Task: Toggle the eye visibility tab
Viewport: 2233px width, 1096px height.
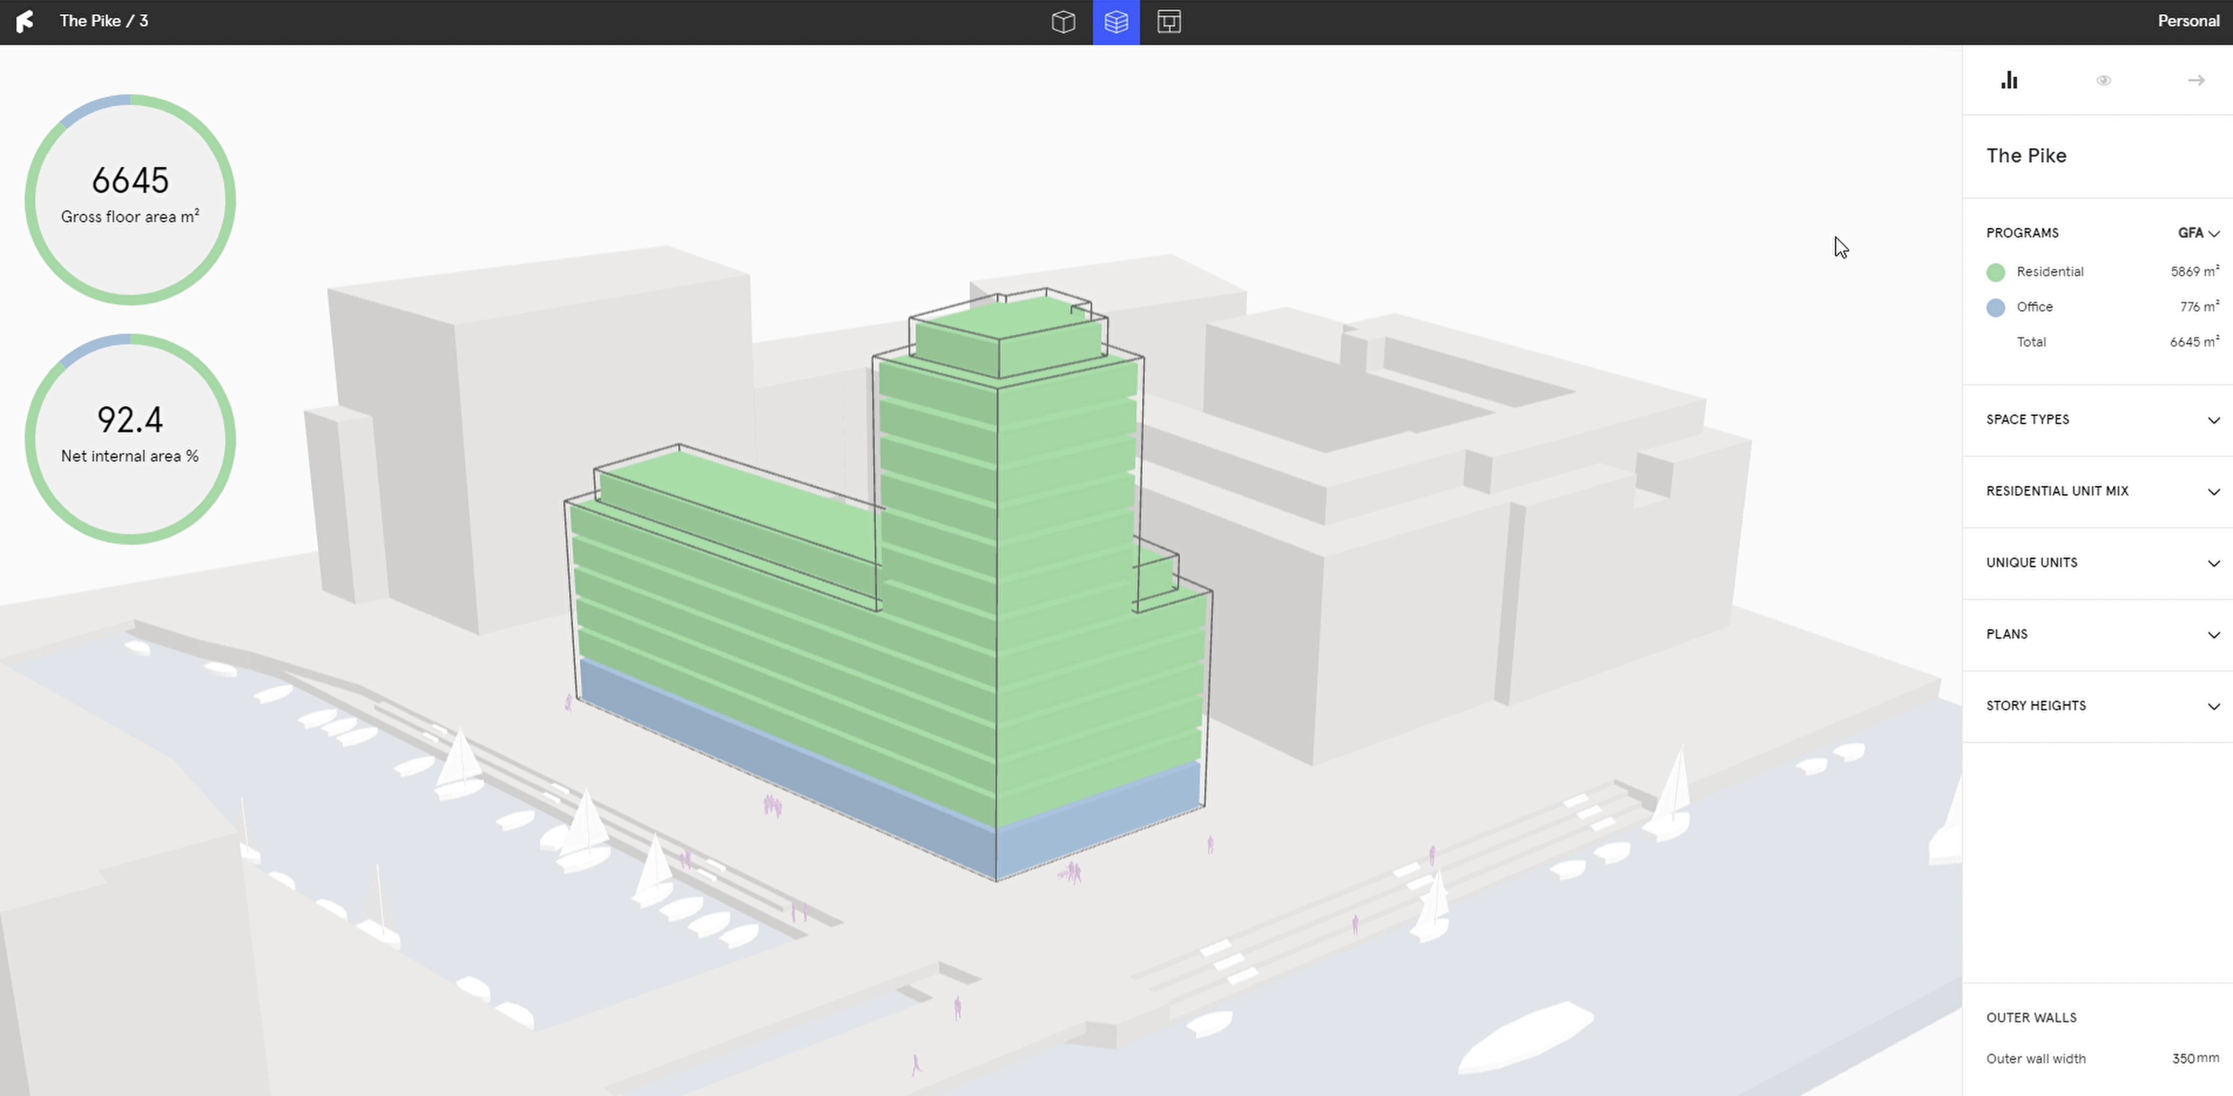Action: click(2103, 81)
